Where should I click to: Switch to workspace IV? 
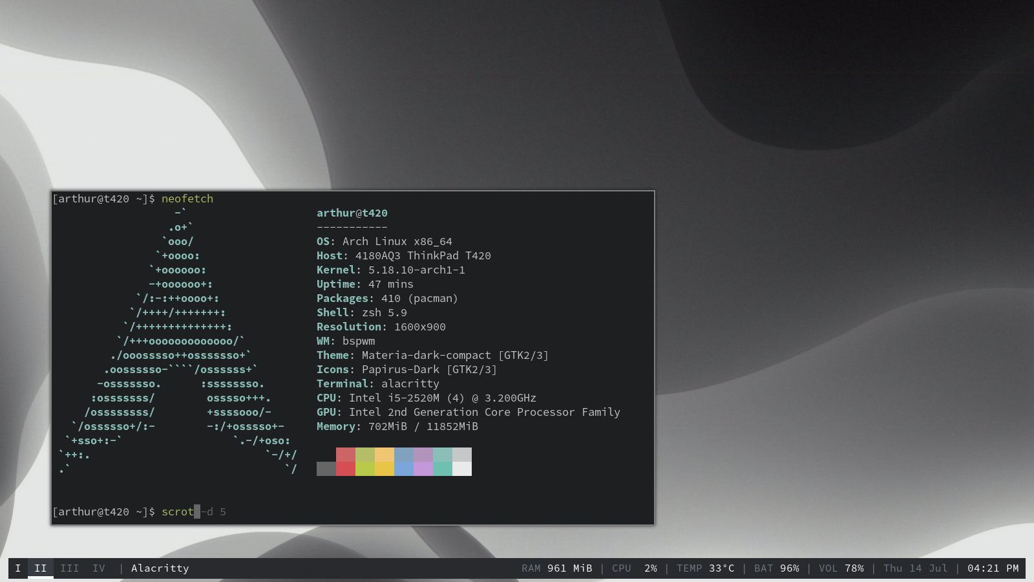(x=98, y=568)
